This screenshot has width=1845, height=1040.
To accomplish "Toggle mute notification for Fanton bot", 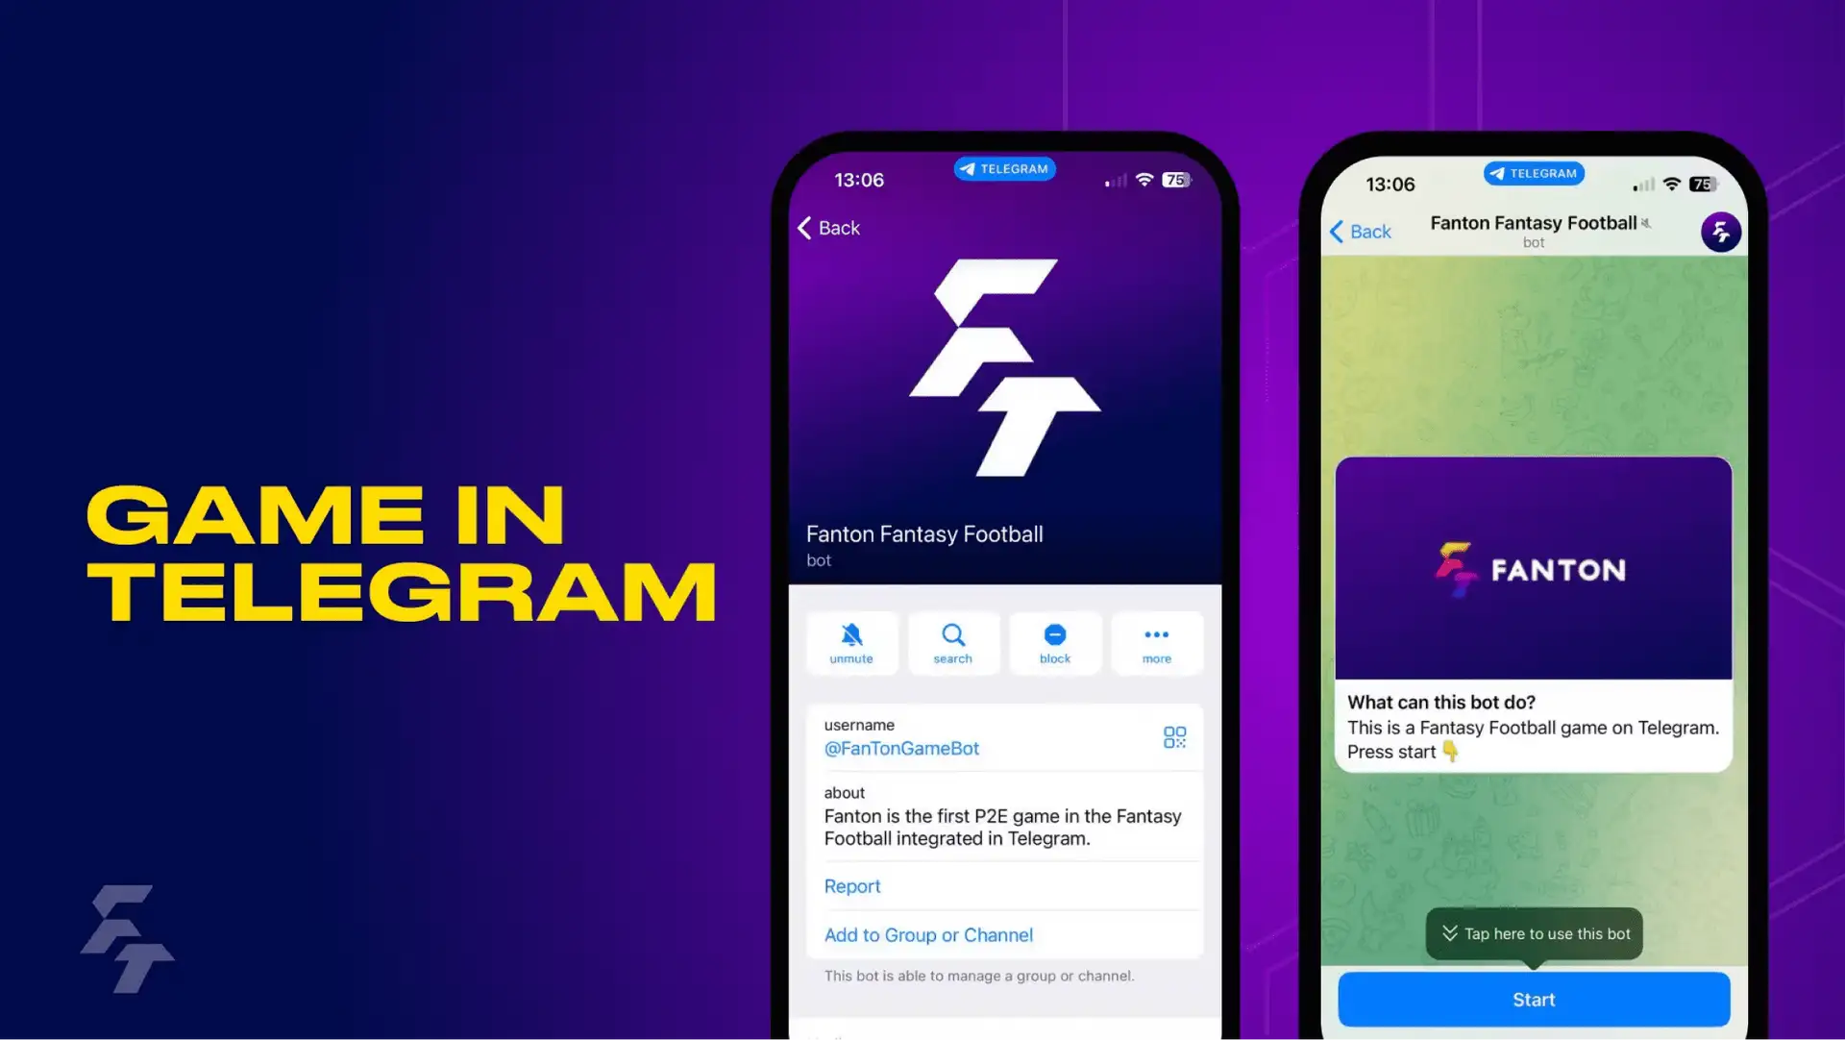I will (851, 641).
